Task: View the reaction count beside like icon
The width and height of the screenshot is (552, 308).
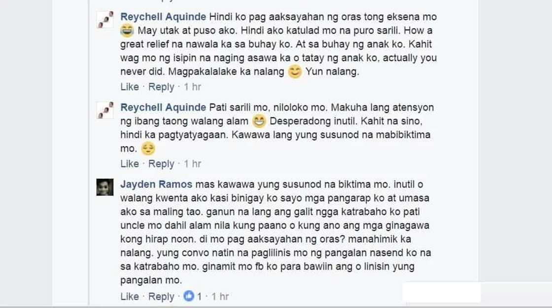Action: point(199,296)
